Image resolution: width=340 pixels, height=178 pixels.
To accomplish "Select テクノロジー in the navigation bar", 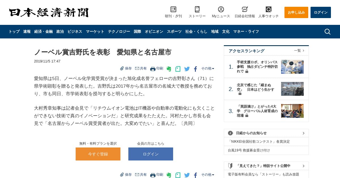I will pos(119,32).
